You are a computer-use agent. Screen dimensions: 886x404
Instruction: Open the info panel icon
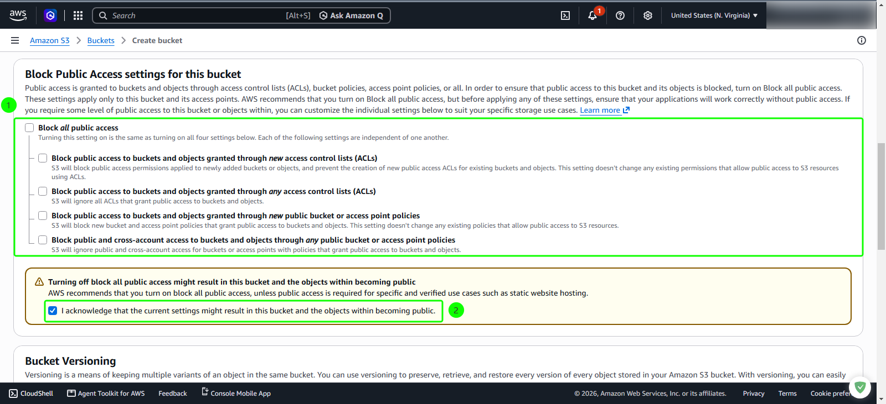tap(862, 40)
